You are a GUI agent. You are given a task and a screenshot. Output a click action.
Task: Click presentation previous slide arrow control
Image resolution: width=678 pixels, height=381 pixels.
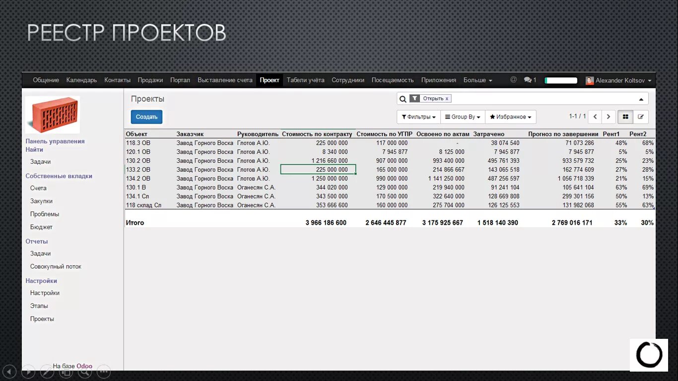[x=9, y=371]
